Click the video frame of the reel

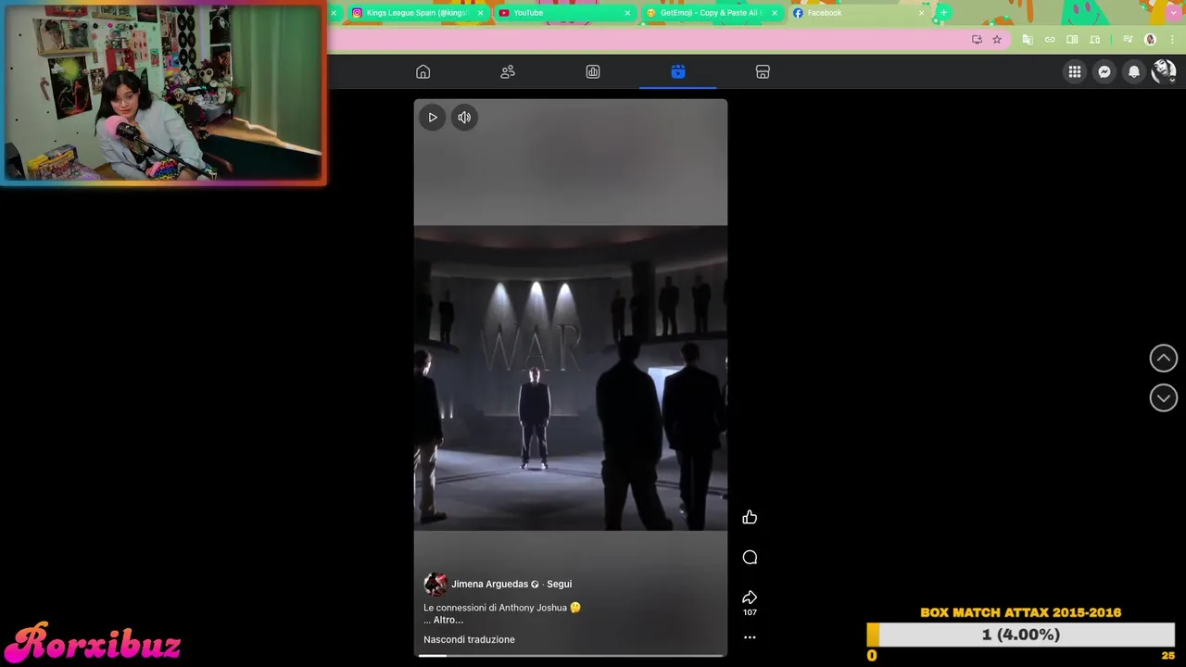[x=571, y=378]
